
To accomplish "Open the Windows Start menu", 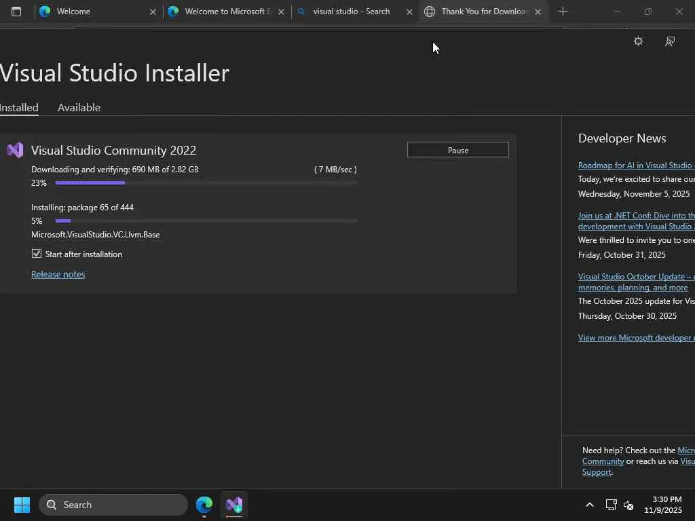I will tap(22, 505).
